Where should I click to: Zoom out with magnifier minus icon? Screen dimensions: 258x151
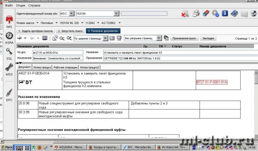click(x=62, y=38)
